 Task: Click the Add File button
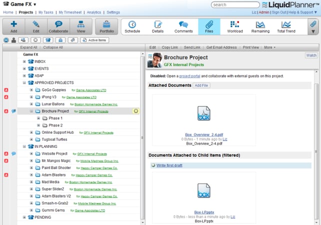click(x=201, y=85)
